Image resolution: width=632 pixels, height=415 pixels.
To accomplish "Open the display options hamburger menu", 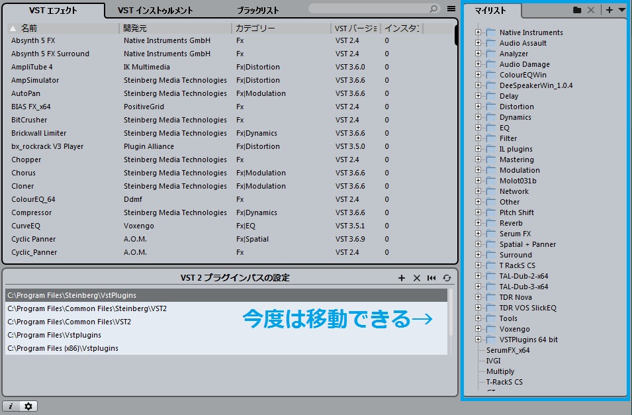I will [x=451, y=9].
